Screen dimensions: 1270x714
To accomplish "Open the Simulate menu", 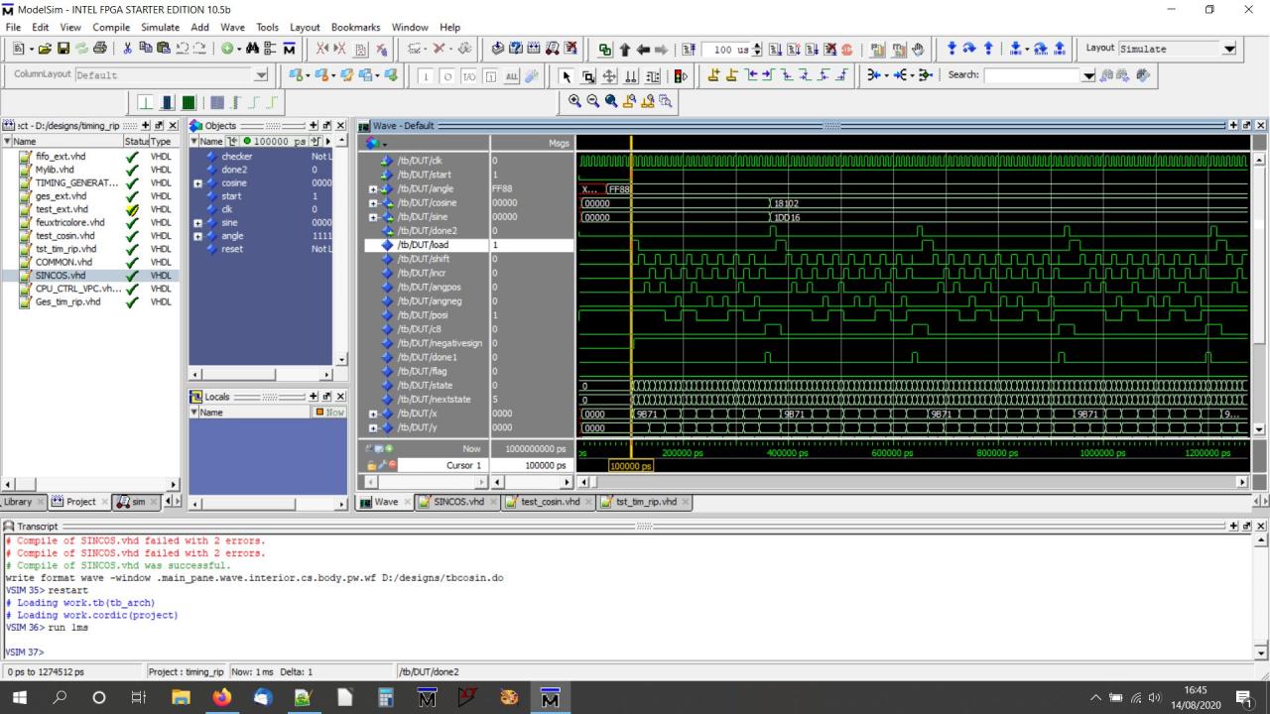I will click(160, 27).
